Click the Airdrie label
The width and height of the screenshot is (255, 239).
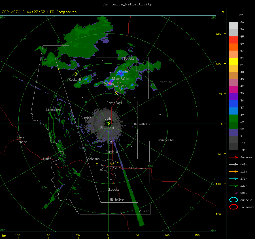point(112,152)
